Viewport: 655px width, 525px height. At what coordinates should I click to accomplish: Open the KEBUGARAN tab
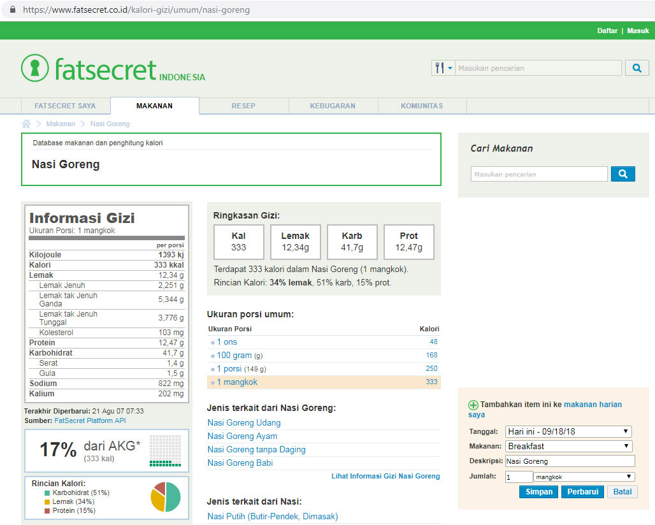333,106
